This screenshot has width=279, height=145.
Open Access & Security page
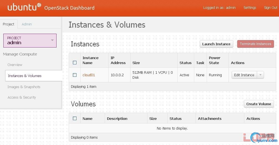[x=22, y=97]
